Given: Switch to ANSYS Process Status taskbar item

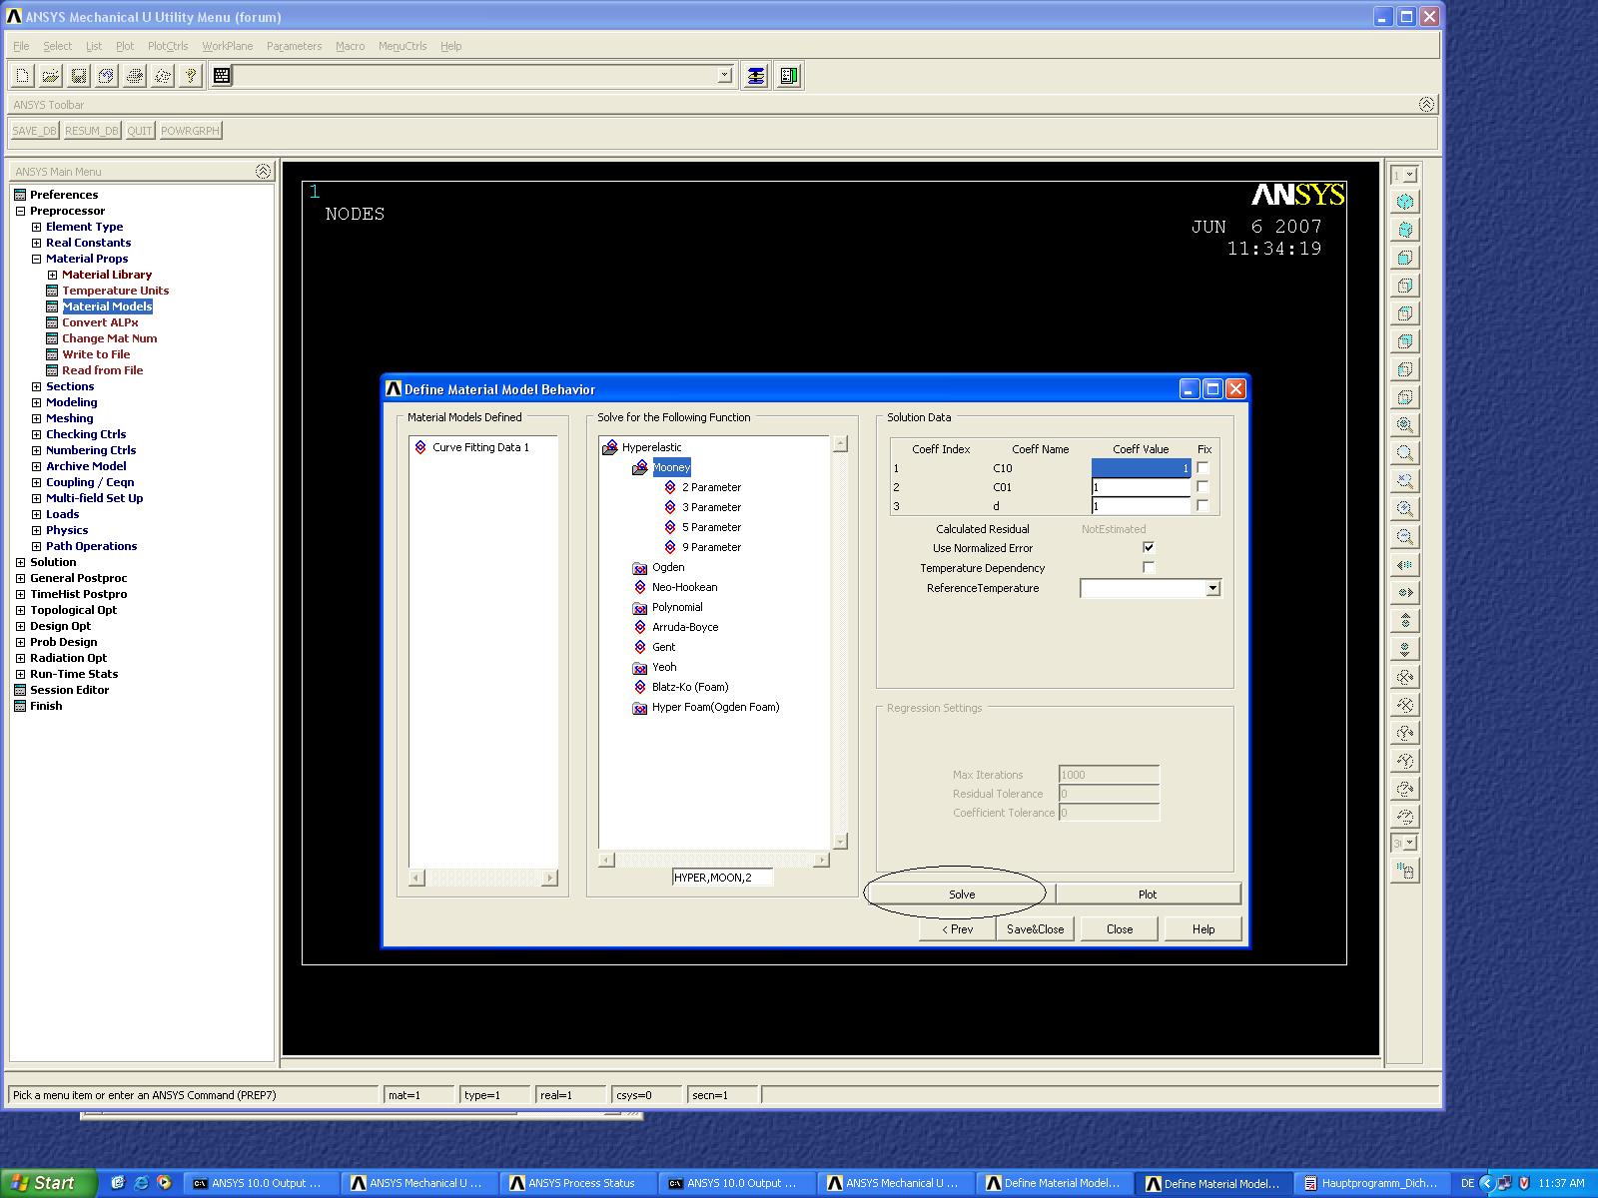Looking at the screenshot, I should click(578, 1183).
